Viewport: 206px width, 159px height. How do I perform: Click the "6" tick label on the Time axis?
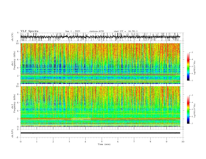(x=118, y=142)
